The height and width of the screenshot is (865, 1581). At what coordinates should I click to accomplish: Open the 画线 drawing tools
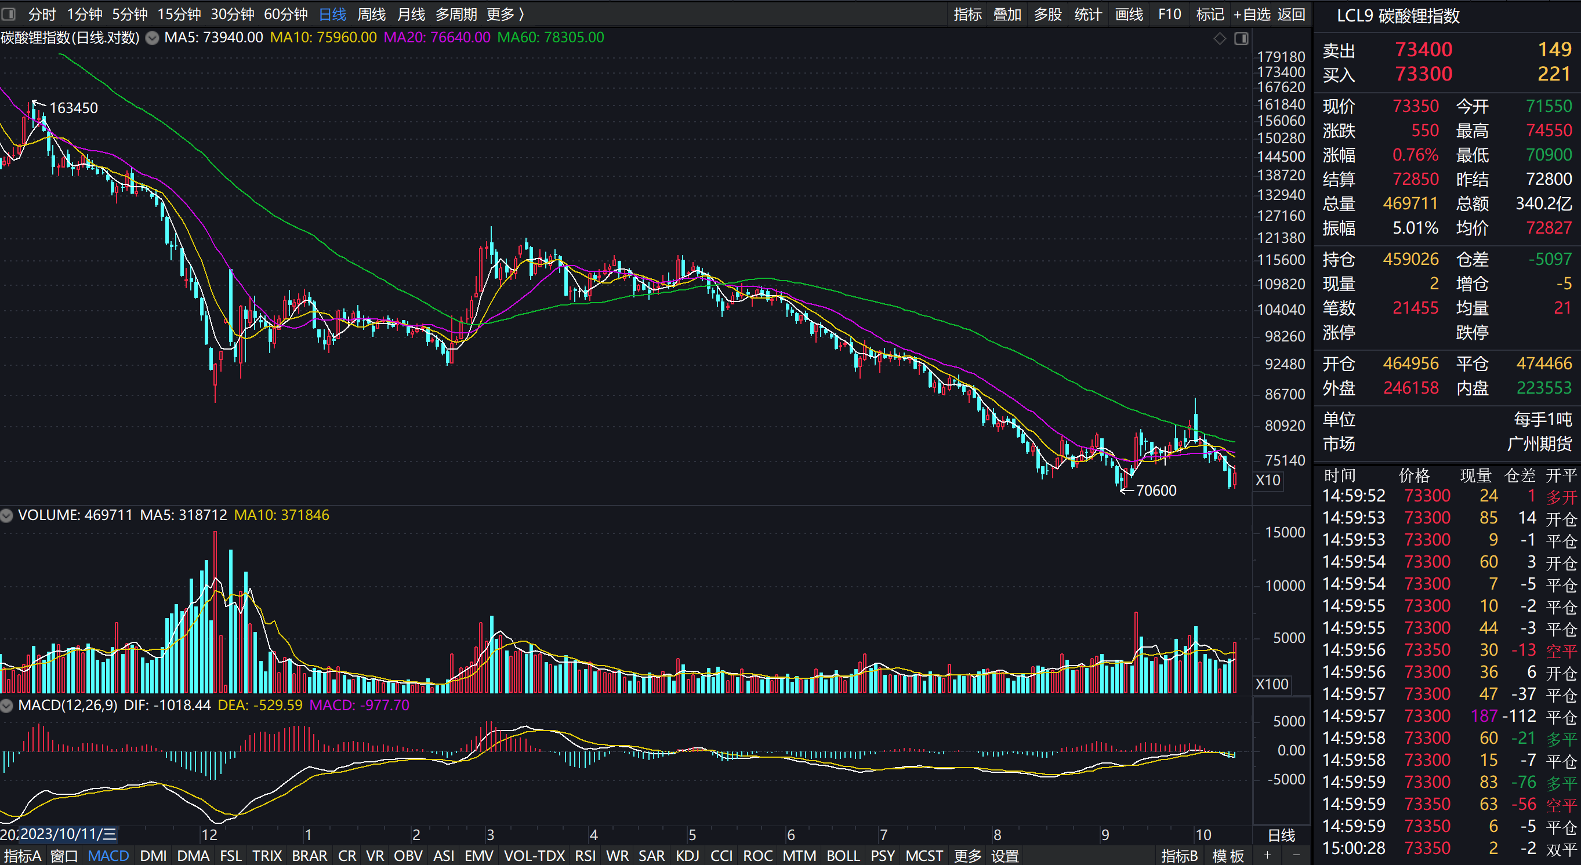1129,14
